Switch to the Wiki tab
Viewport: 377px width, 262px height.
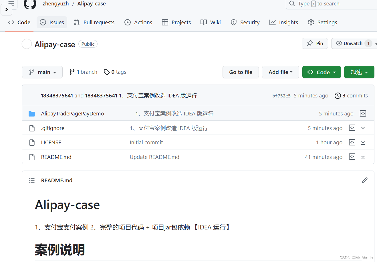pos(211,22)
